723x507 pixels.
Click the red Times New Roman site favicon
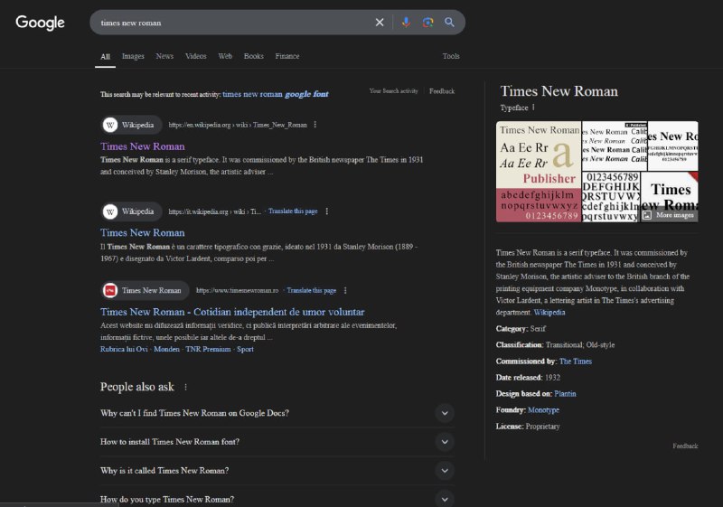(109, 290)
